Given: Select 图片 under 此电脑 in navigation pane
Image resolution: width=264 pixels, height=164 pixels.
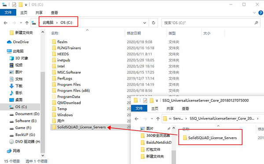Looking at the screenshot, I should point(16,72).
